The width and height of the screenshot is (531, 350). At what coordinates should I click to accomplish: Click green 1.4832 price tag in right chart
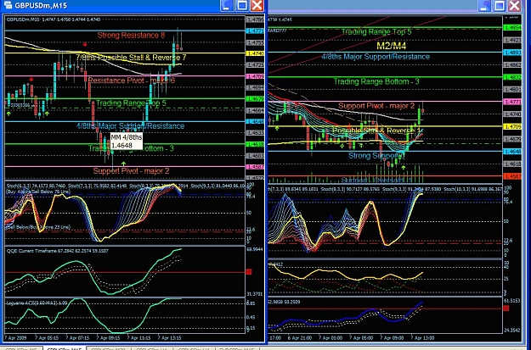tap(512, 77)
